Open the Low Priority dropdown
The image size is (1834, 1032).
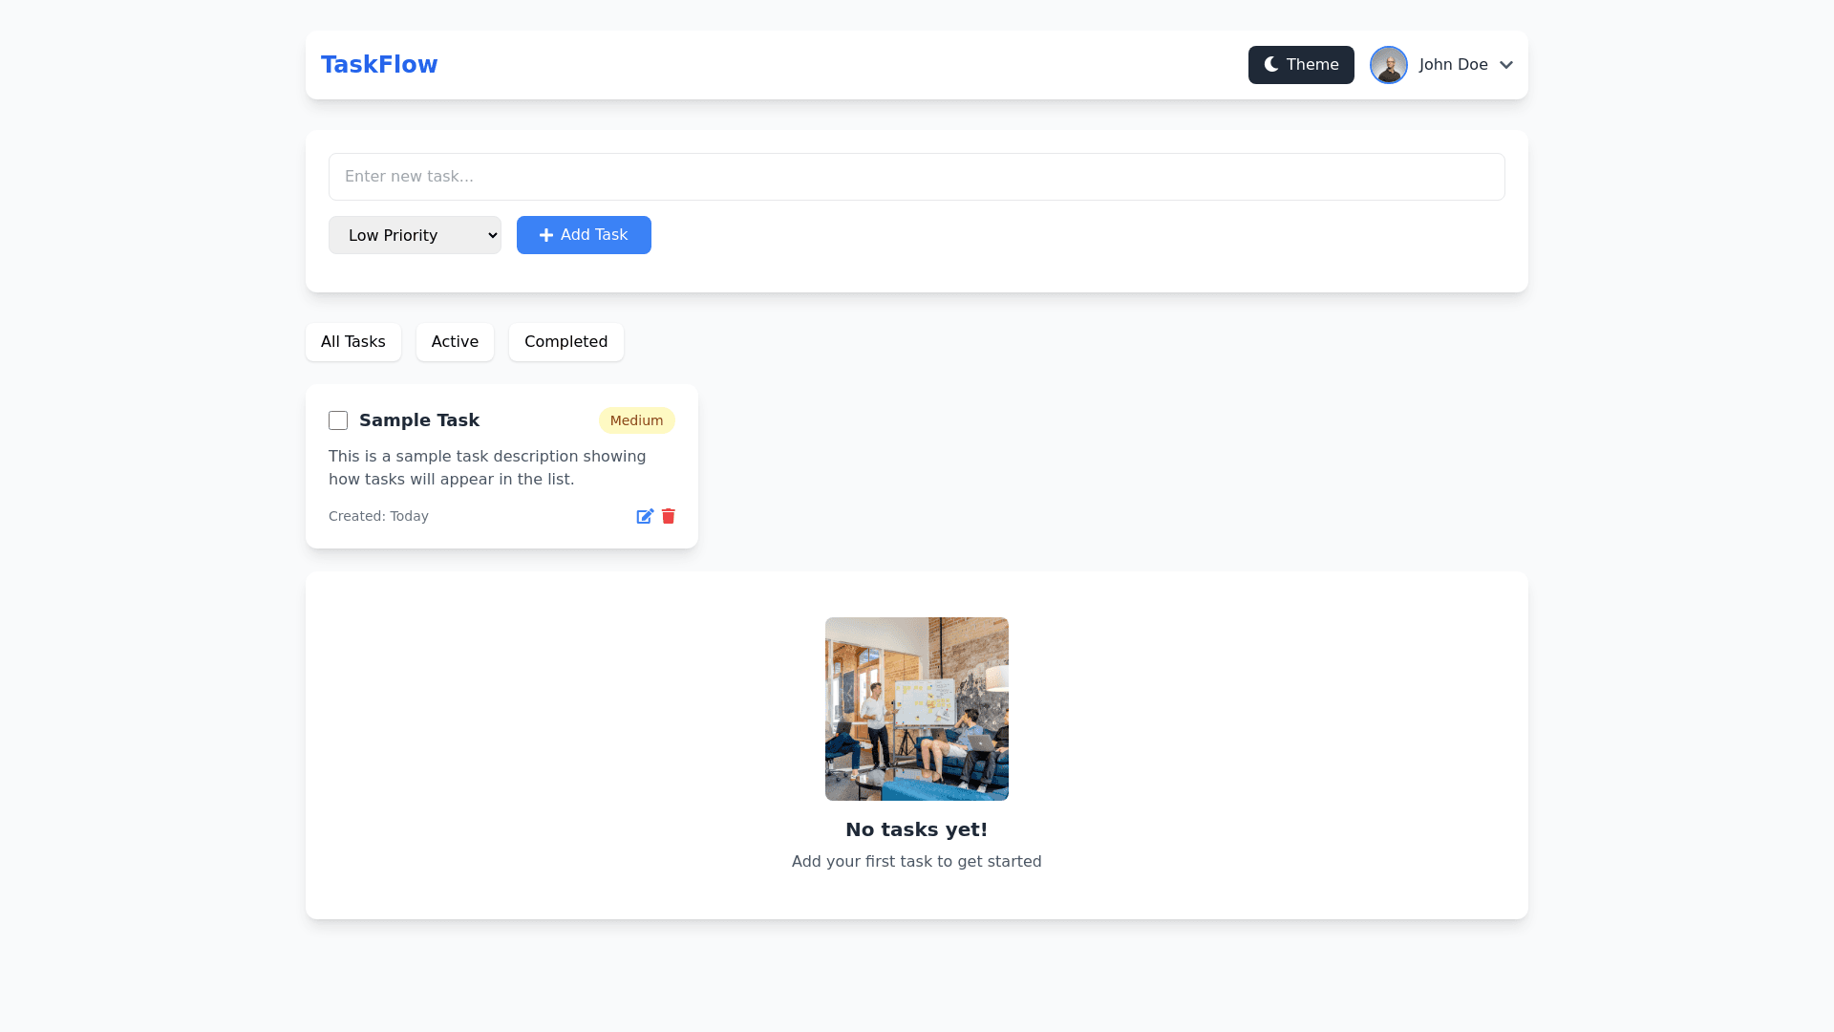click(x=415, y=235)
